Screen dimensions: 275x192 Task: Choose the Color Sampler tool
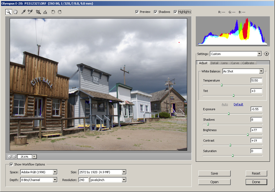[30, 12]
